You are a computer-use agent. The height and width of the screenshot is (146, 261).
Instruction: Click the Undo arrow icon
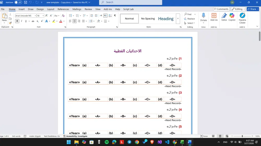pyautogui.click(x=30, y=2)
